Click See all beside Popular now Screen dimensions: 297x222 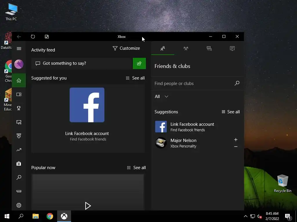pos(136,168)
